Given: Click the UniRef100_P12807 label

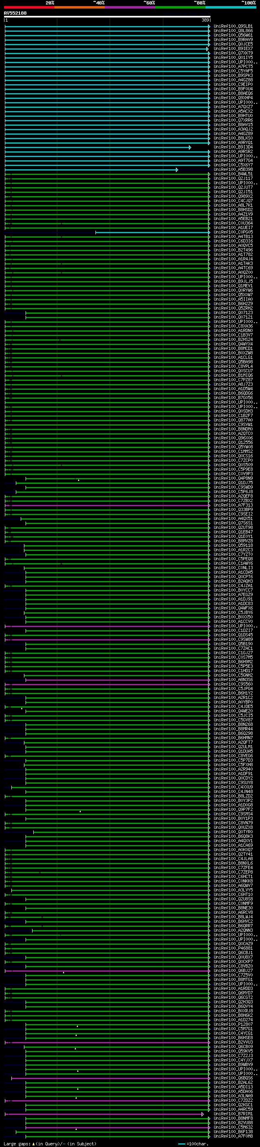Looking at the screenshot, I should 233,1024.
